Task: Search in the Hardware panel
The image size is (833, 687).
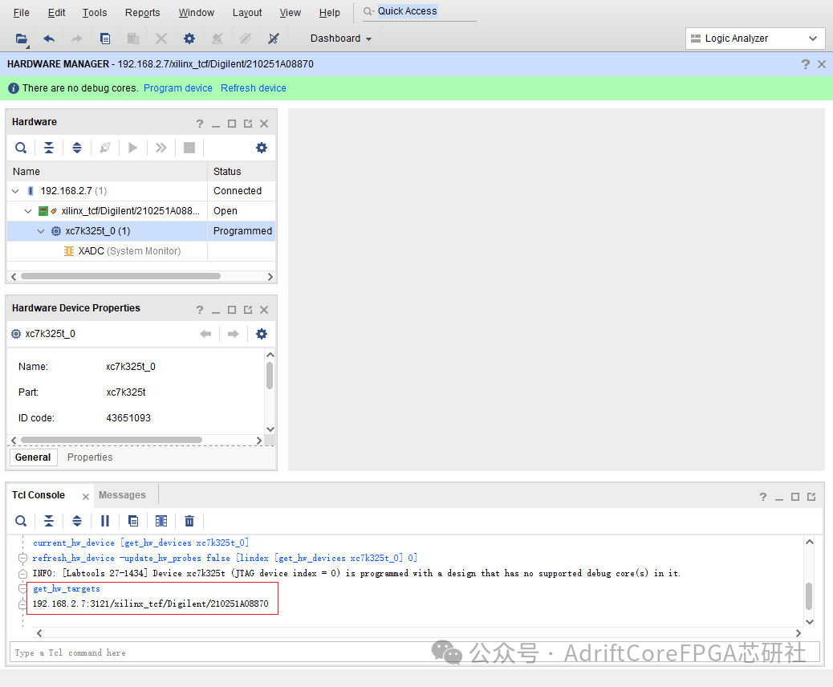Action: click(x=21, y=148)
